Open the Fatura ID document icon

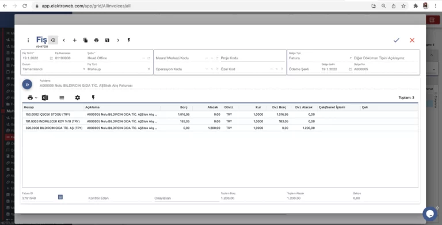60,197
